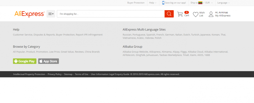Open the Sitemap footer link
Viewport: 254px width, 103px height.
point(68,74)
